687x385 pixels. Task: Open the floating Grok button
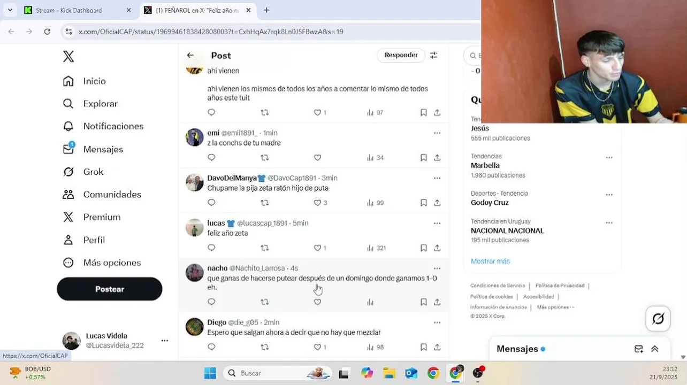pyautogui.click(x=658, y=319)
